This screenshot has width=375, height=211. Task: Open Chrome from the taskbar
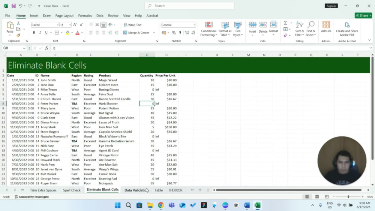(x=161, y=205)
